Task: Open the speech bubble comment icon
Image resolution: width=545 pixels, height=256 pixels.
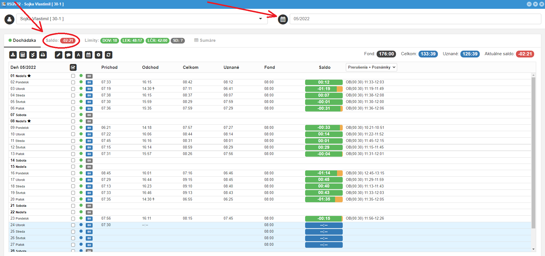Action: [68, 55]
